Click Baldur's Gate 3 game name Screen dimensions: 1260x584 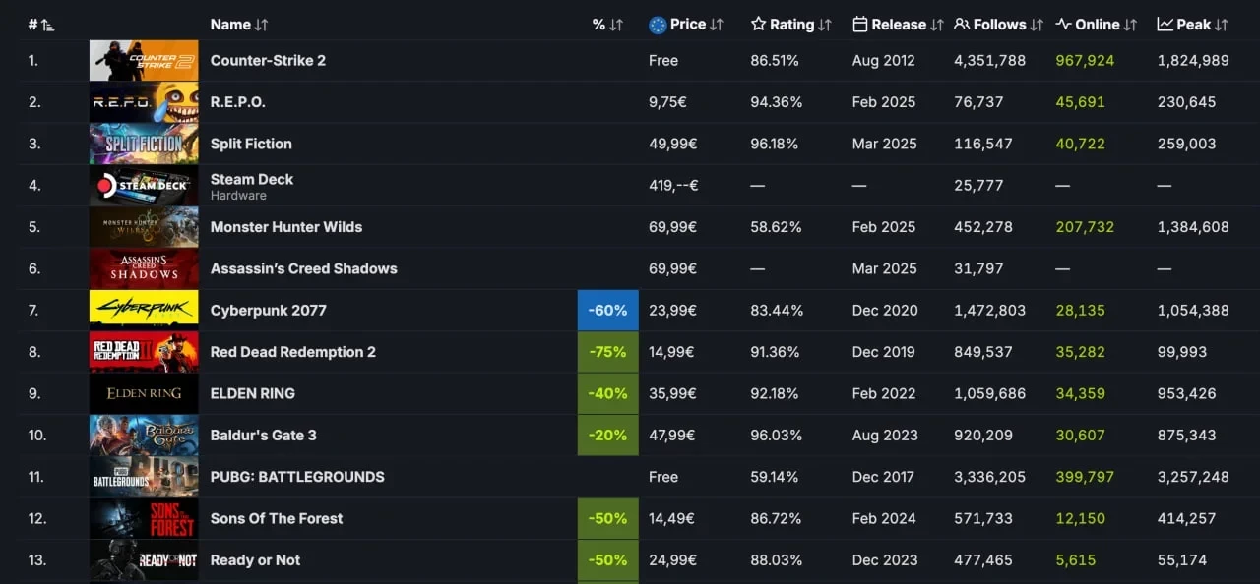coord(264,436)
